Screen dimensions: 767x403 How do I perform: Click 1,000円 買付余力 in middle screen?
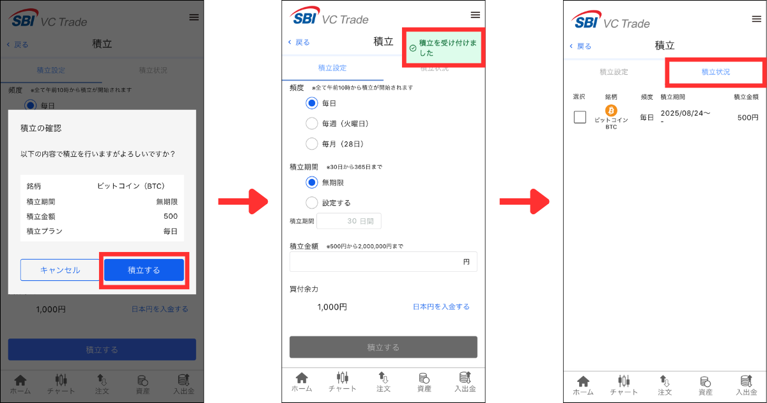pyautogui.click(x=332, y=307)
